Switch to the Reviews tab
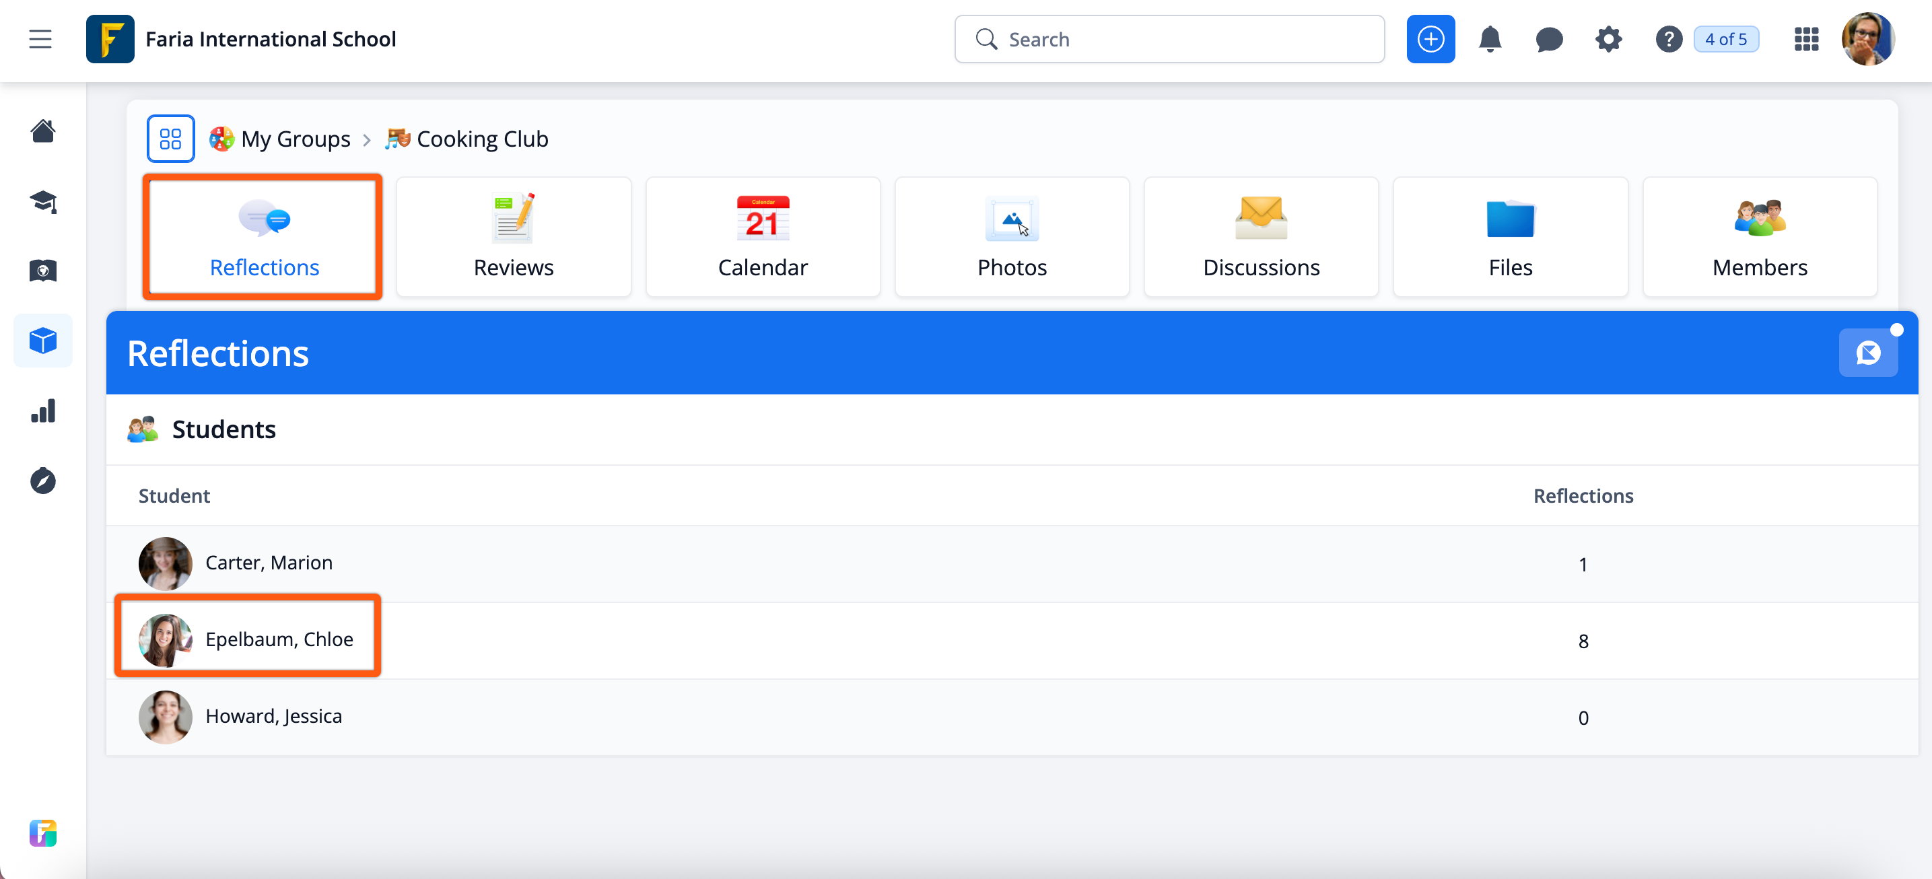 click(513, 237)
